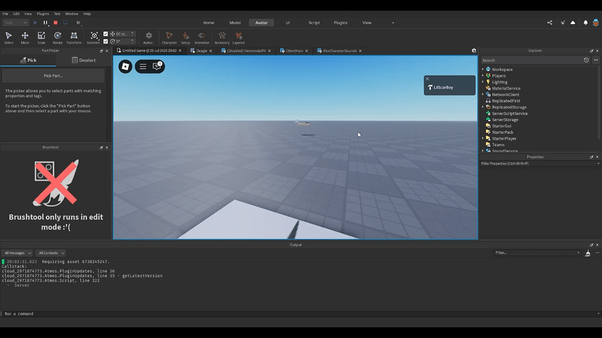Click the Output Filter field
This screenshot has width=602, height=338.
pos(537,253)
